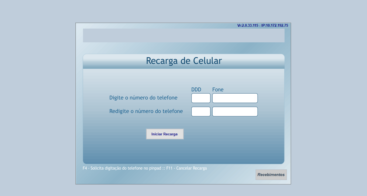
Task: Select the Fone field for Redigite o número
Action: point(235,112)
